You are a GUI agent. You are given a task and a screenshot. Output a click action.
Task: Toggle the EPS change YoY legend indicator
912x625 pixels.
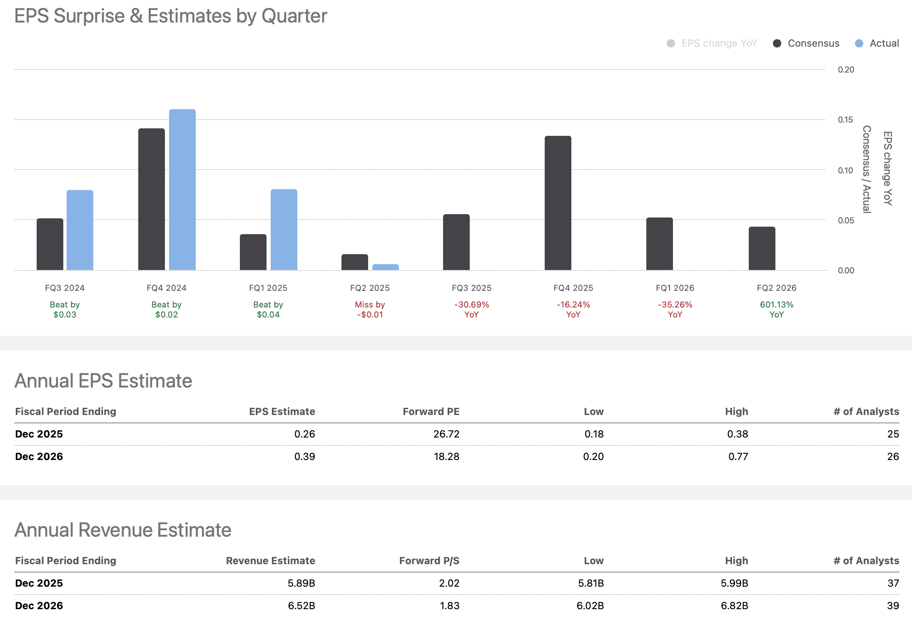[x=671, y=43]
